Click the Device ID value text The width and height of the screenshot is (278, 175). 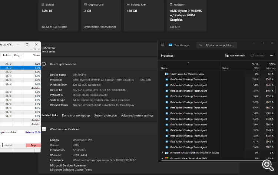tap(99, 90)
